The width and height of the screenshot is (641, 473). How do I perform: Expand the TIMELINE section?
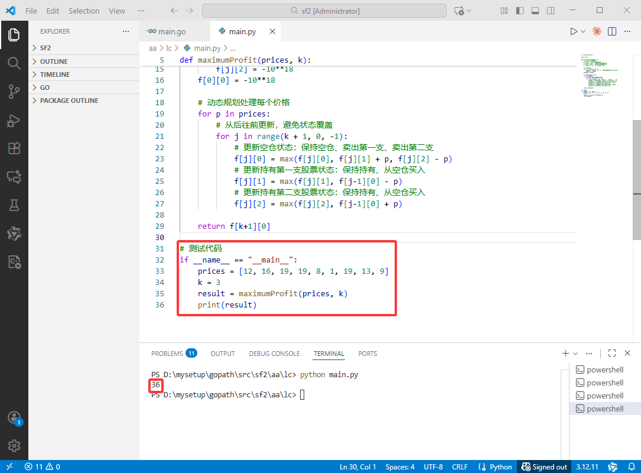coord(84,74)
